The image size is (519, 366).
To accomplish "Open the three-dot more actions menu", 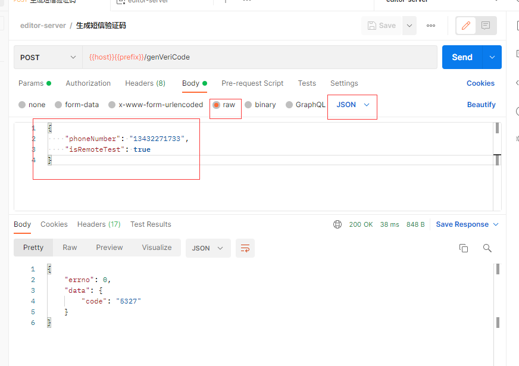I will [431, 26].
